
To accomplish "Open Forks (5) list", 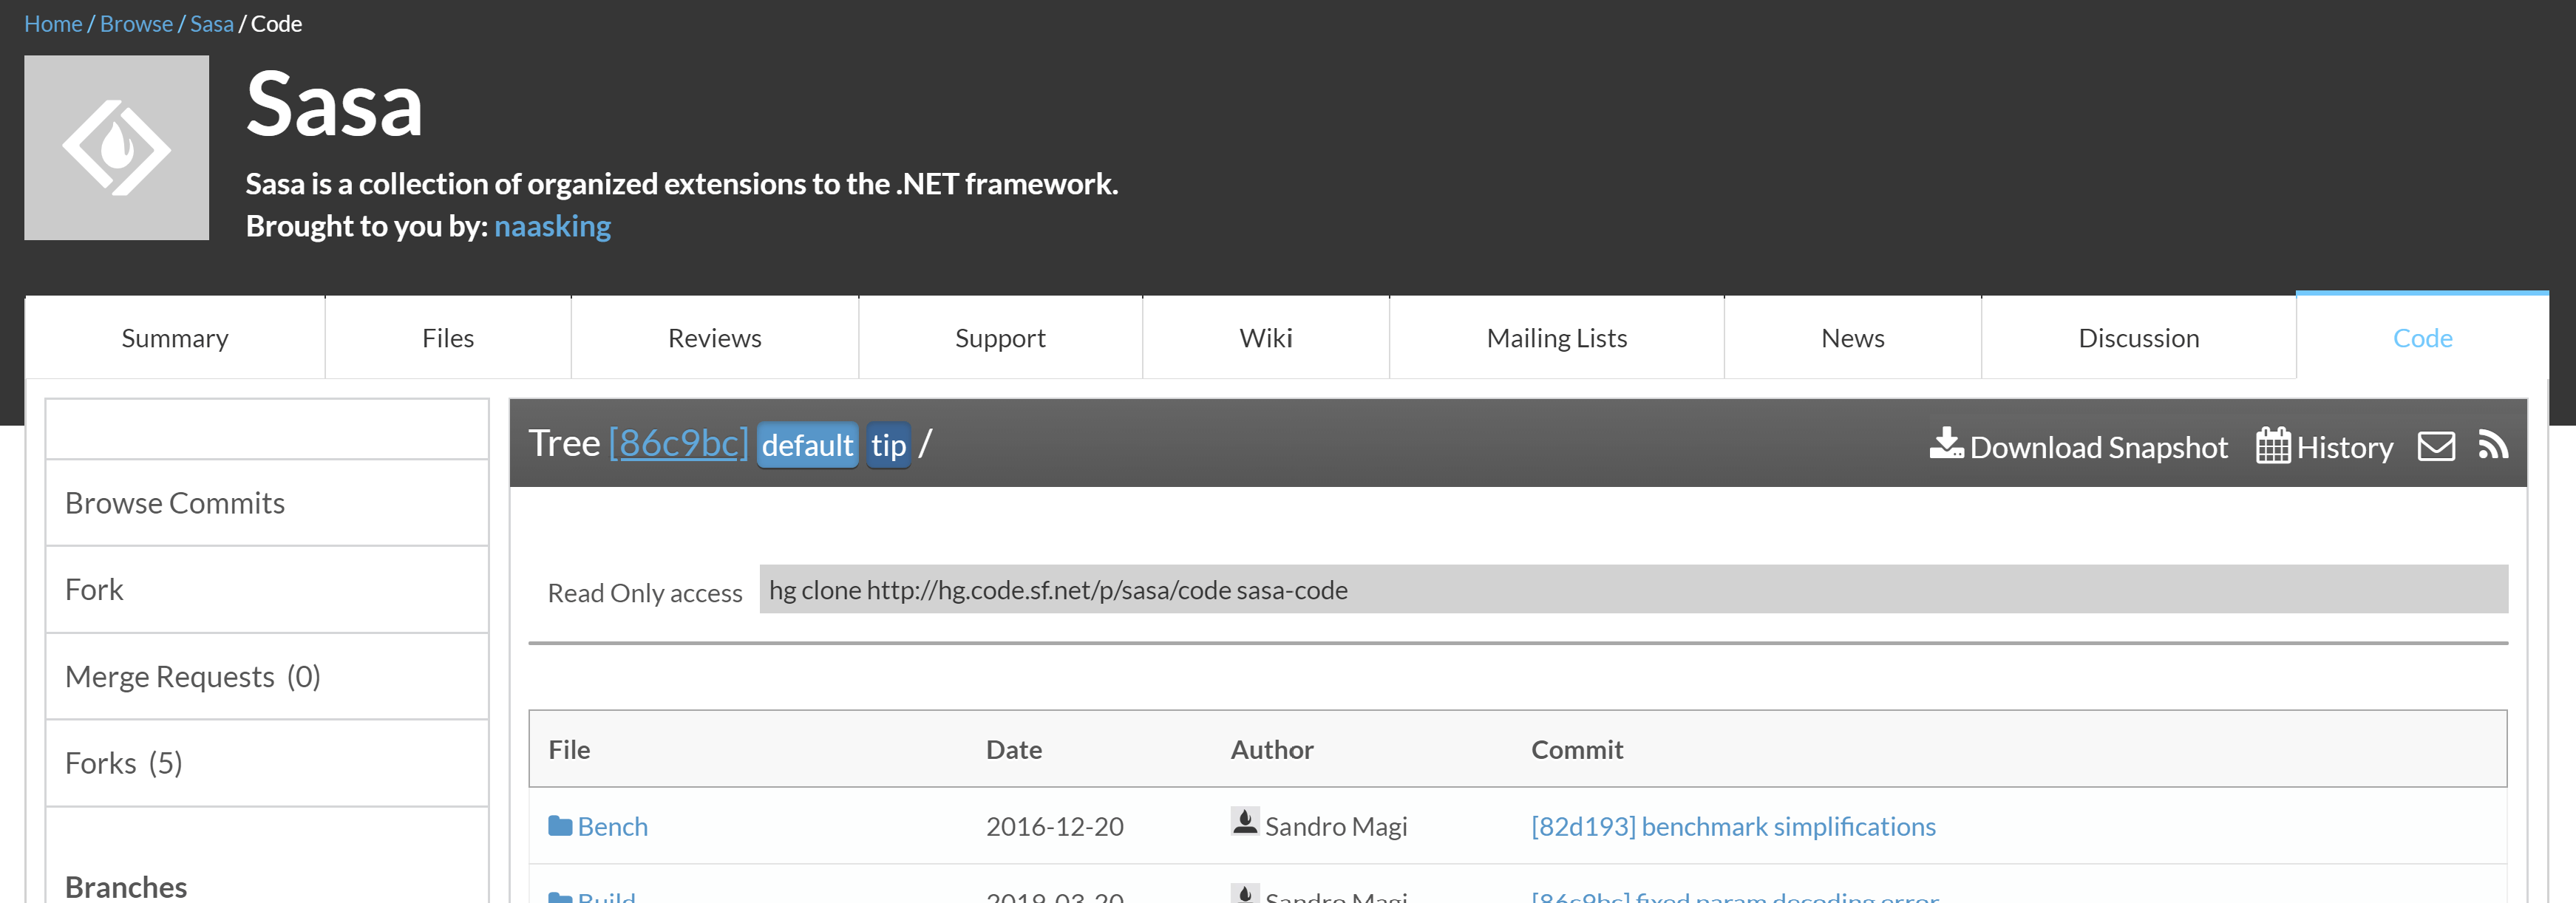I will [267, 763].
